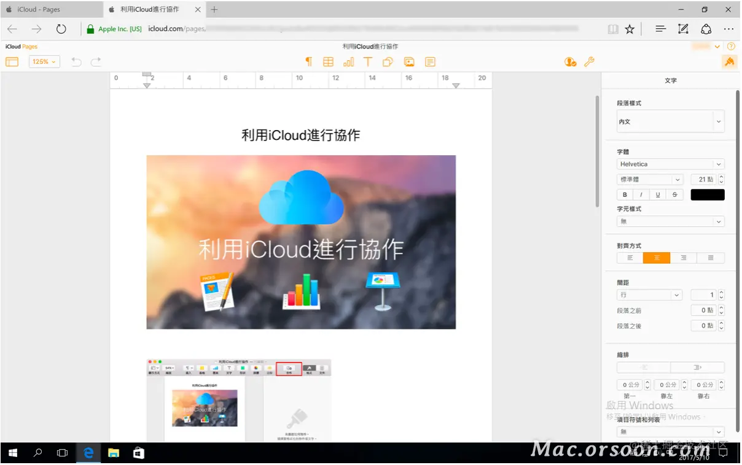Image resolution: width=742 pixels, height=465 pixels.
Task: Toggle bold text formatting
Action: [x=625, y=194]
